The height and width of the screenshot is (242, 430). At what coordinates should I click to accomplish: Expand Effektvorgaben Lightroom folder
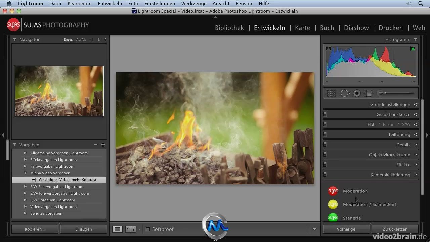(x=25, y=160)
